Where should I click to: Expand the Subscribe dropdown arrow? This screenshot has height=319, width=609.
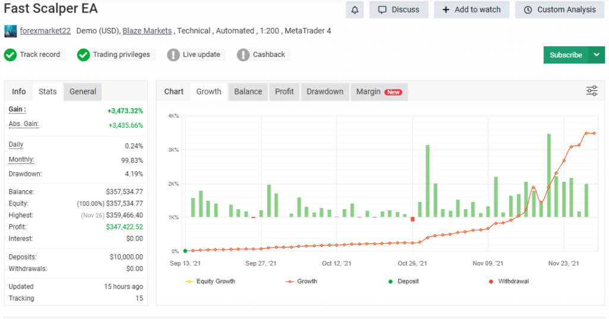[x=597, y=55]
